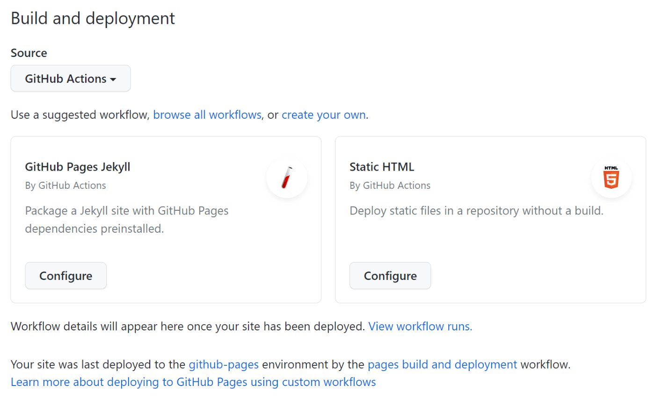Click 'By GitHub Actions' under Static HTML

point(390,186)
